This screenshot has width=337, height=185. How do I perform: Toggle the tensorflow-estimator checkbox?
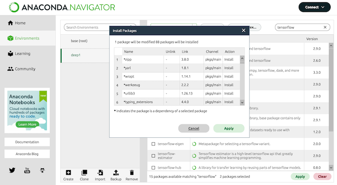(x=153, y=156)
